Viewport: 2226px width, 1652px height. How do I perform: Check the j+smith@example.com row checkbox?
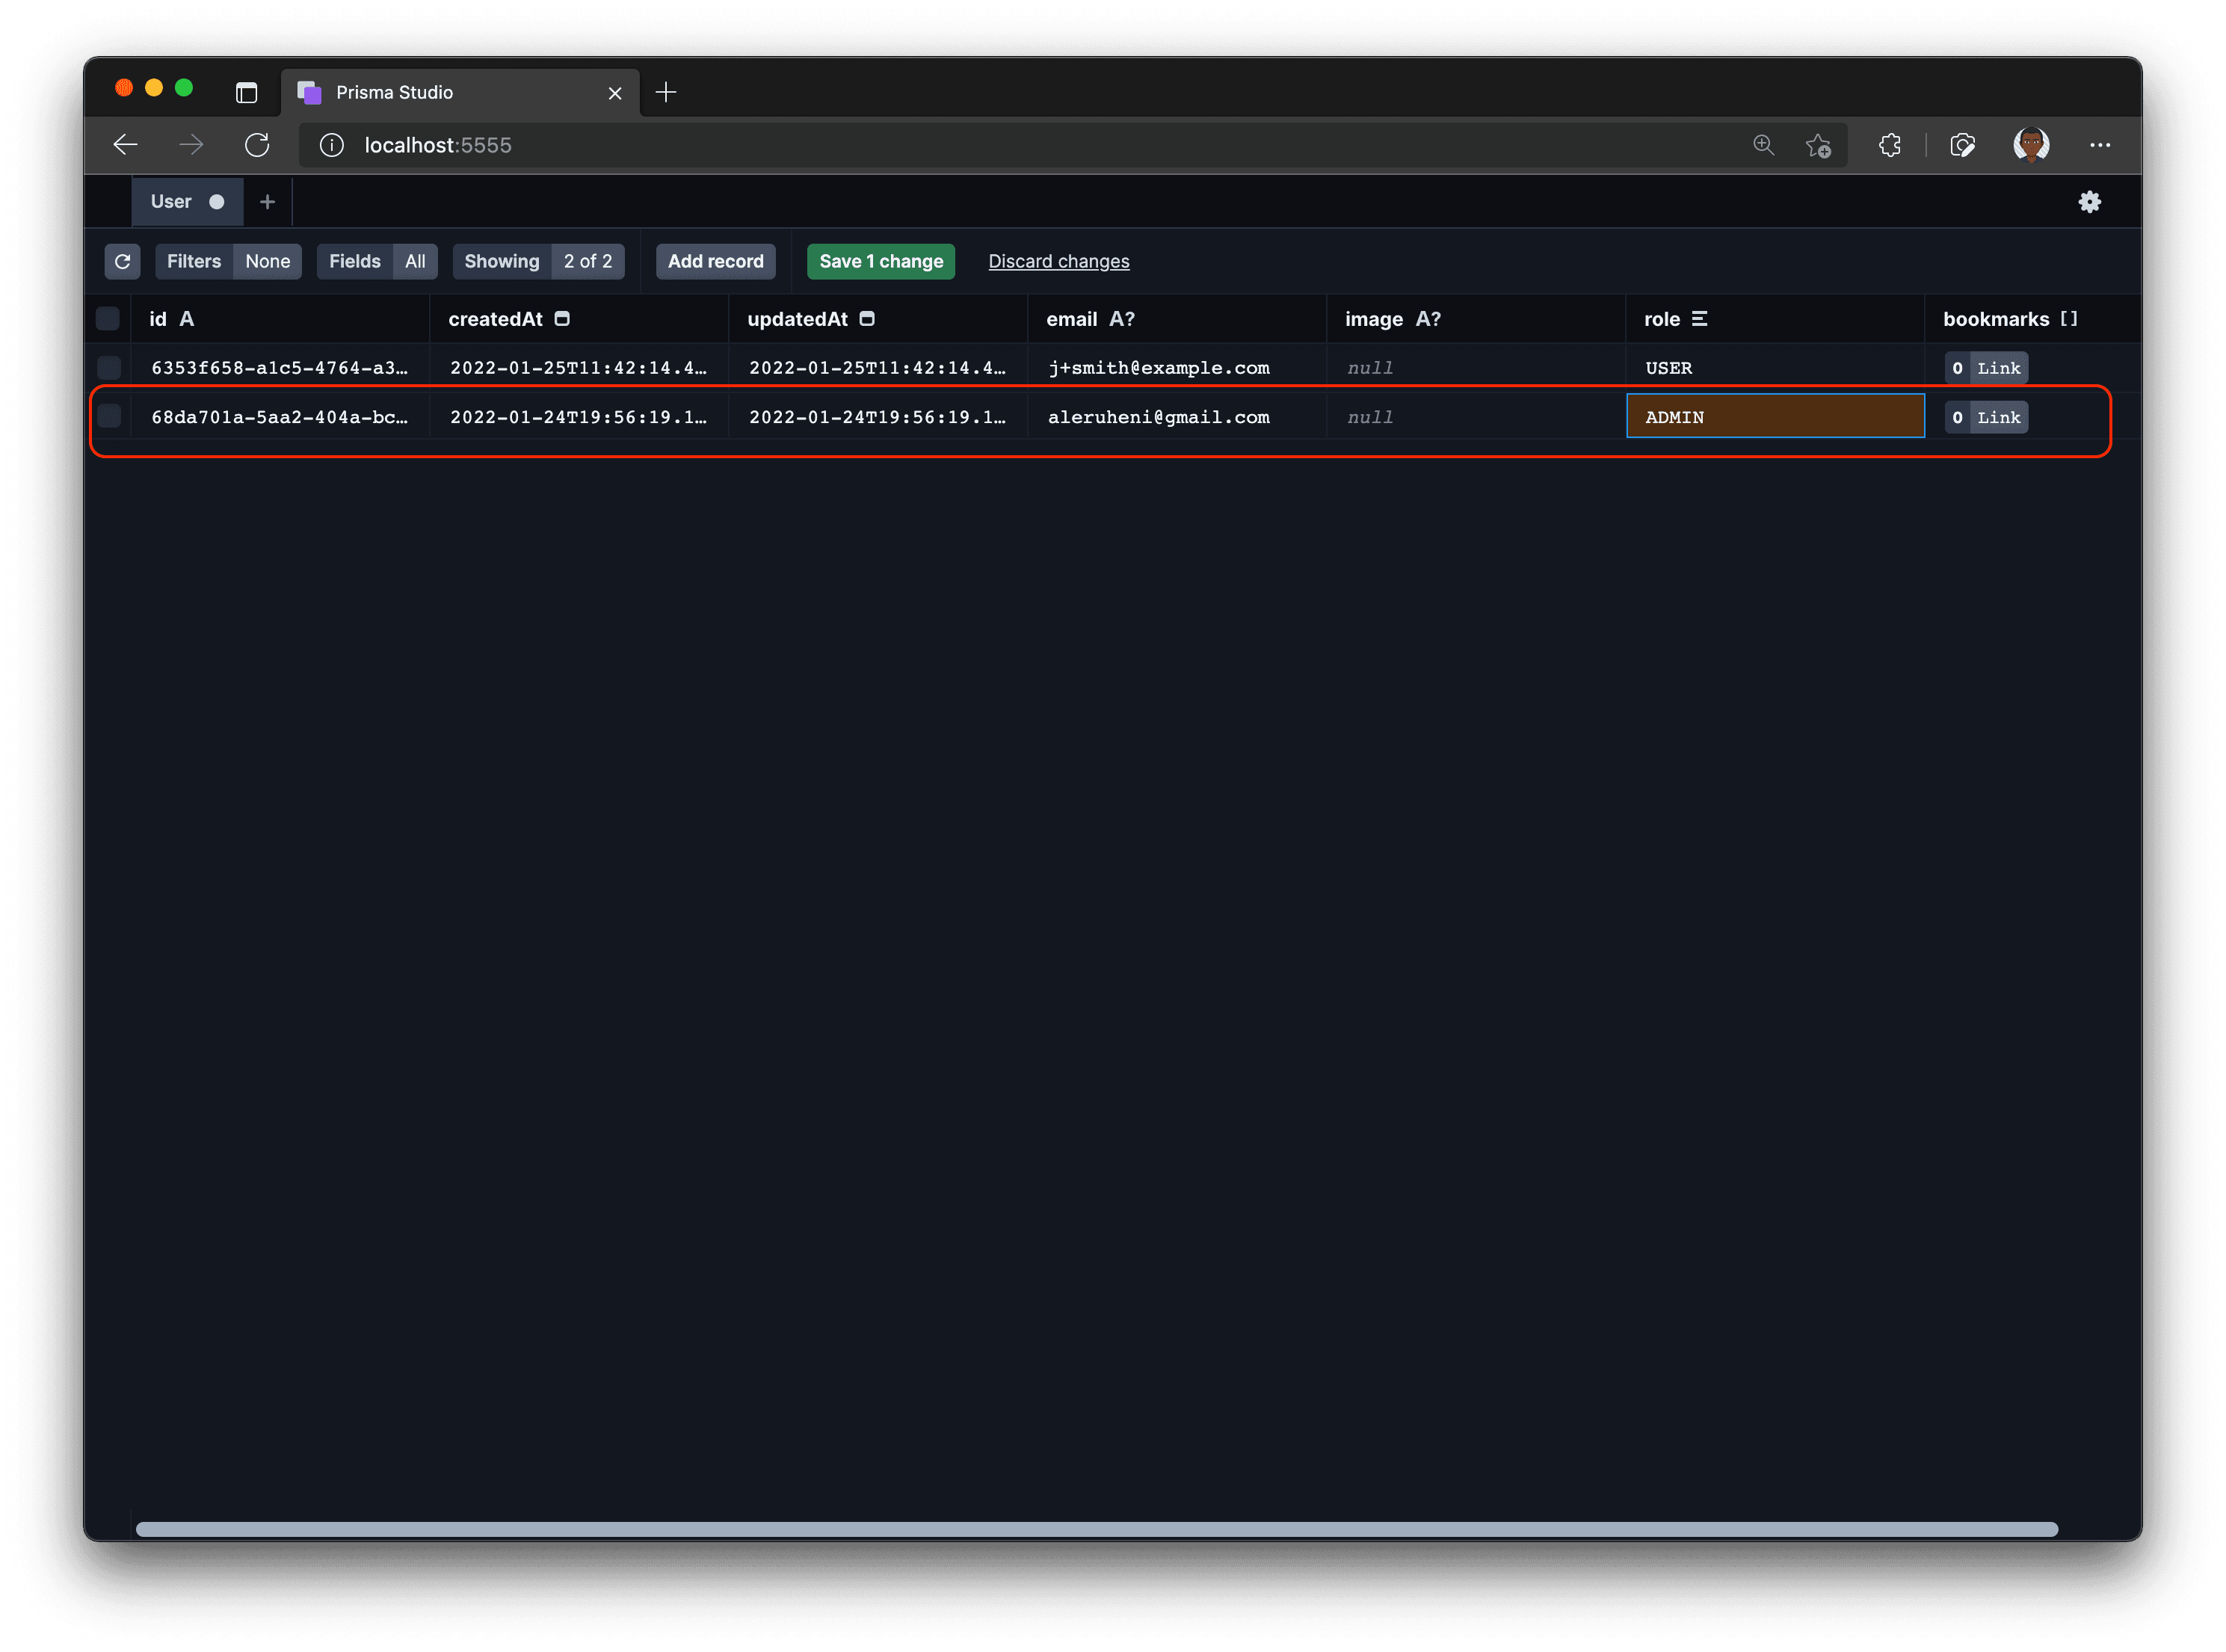[x=109, y=367]
